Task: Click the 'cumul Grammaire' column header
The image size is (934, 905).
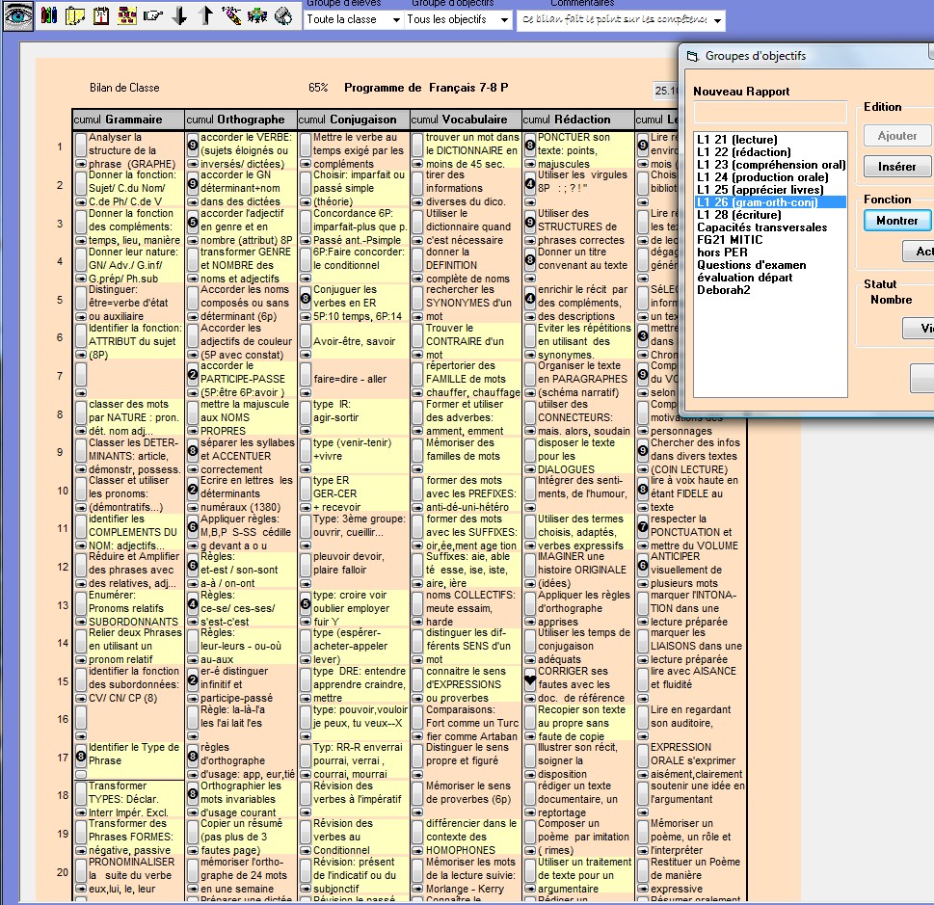Action: tap(128, 120)
